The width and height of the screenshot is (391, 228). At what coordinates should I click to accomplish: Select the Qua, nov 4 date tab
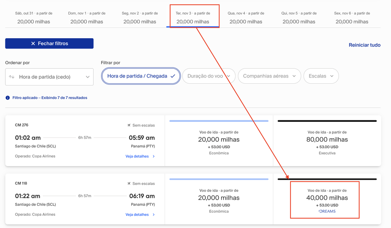(x=246, y=18)
